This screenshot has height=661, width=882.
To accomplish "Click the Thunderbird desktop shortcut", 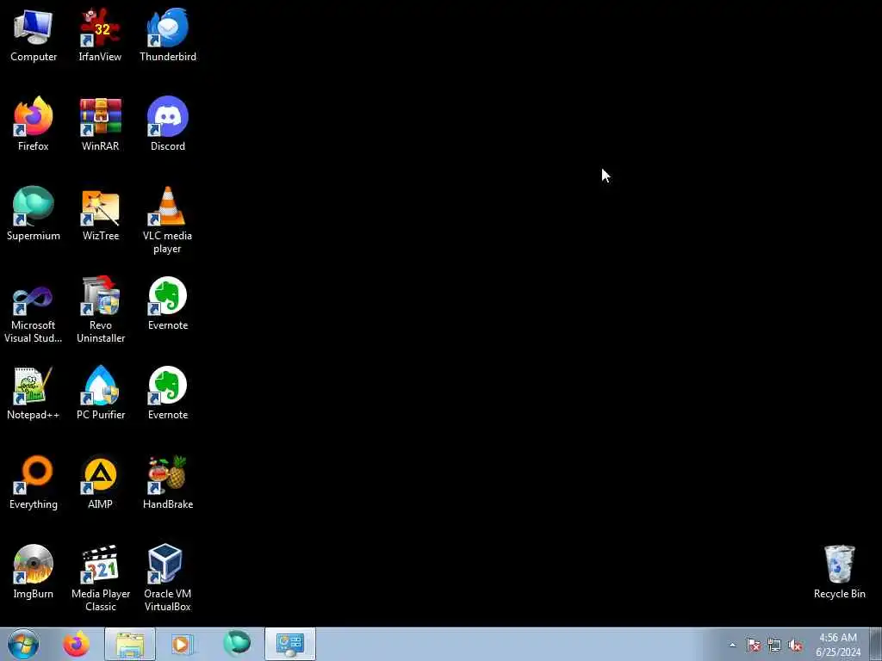I will tap(168, 34).
